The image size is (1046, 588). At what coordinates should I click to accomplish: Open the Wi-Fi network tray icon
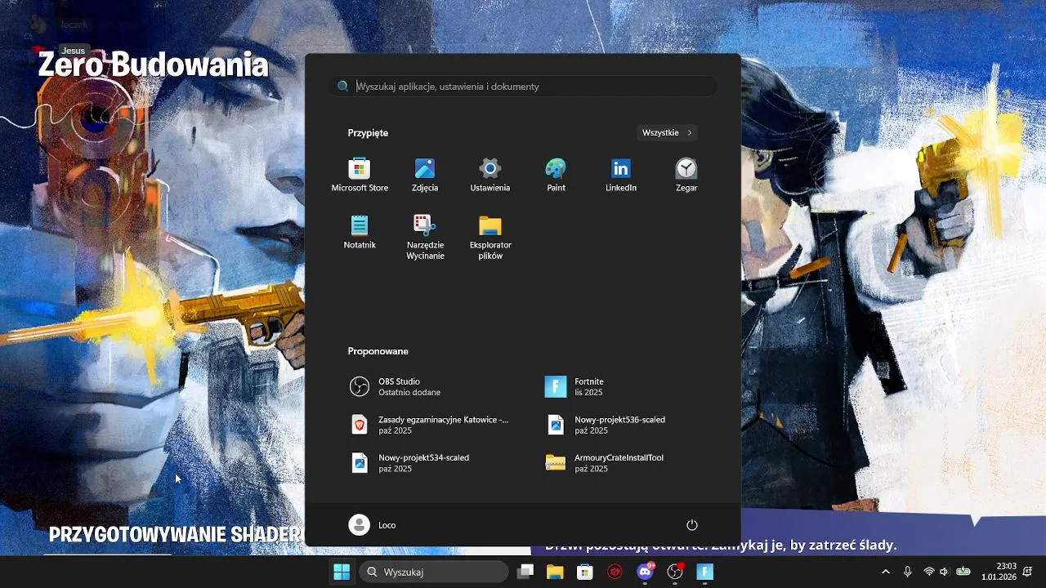click(929, 572)
